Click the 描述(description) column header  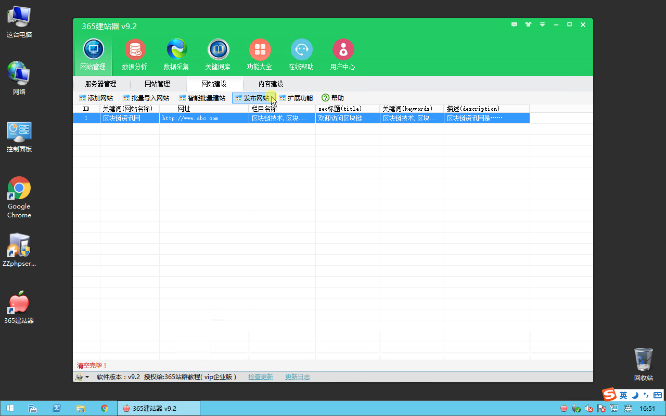[486, 109]
